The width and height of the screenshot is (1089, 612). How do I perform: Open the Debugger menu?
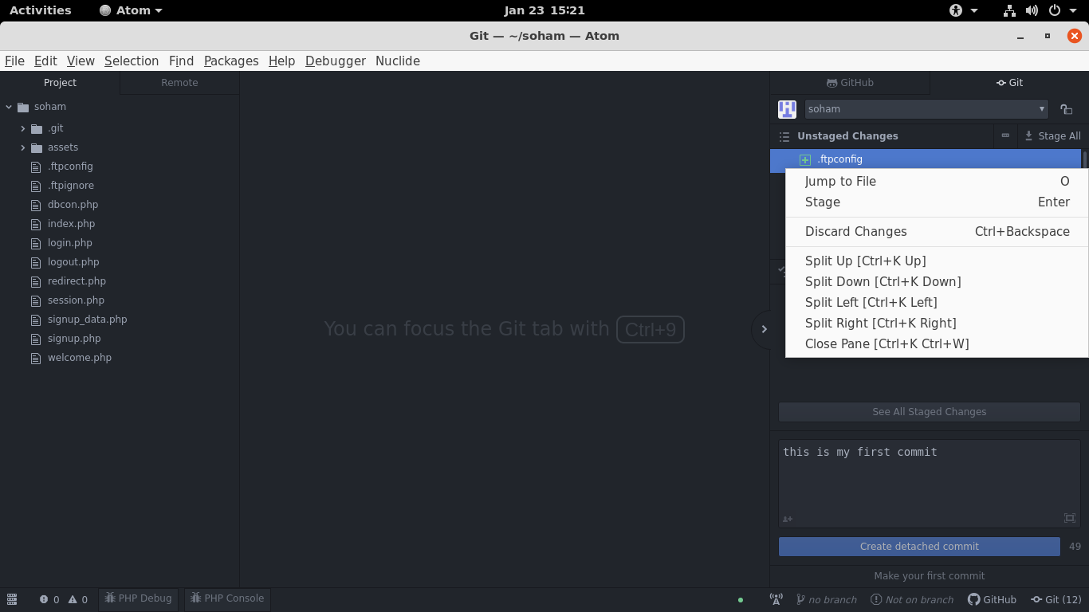point(336,61)
